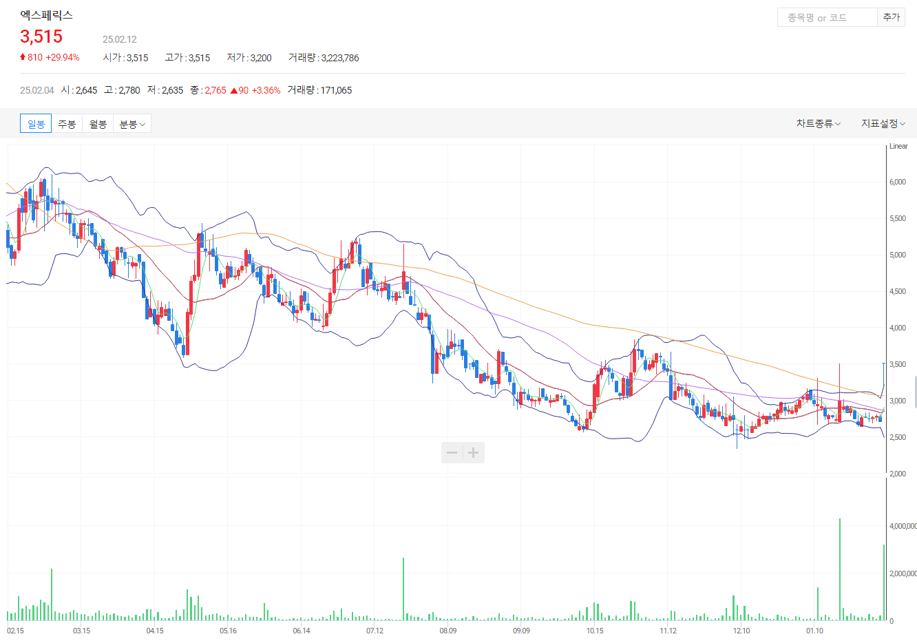This screenshot has height=643, width=917.
Task: Click the scrollbar handle at right edge
Action: 915,392
